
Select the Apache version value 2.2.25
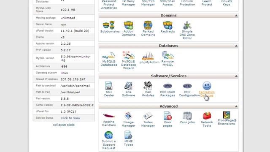tap(65, 43)
